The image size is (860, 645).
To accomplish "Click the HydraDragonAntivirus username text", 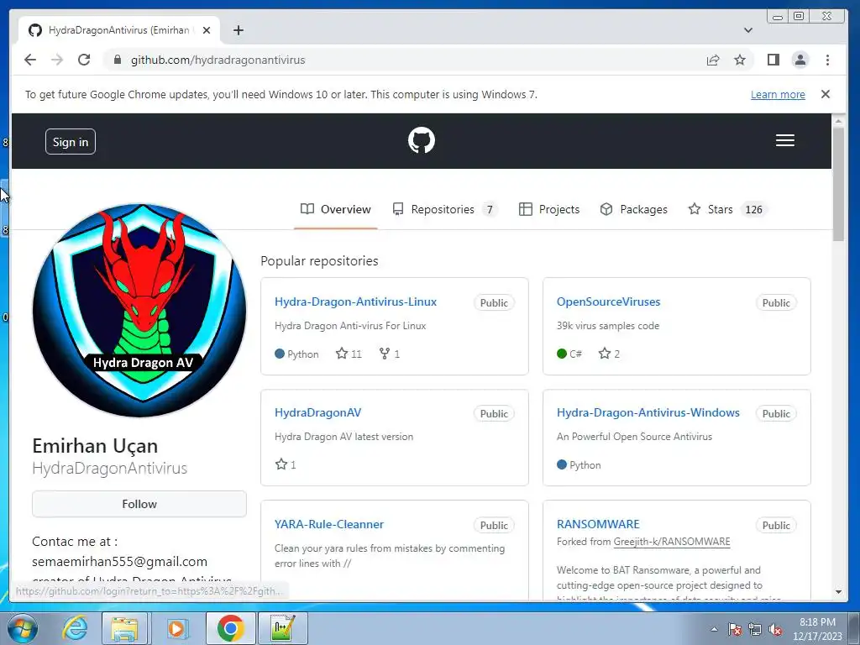I will point(110,468).
